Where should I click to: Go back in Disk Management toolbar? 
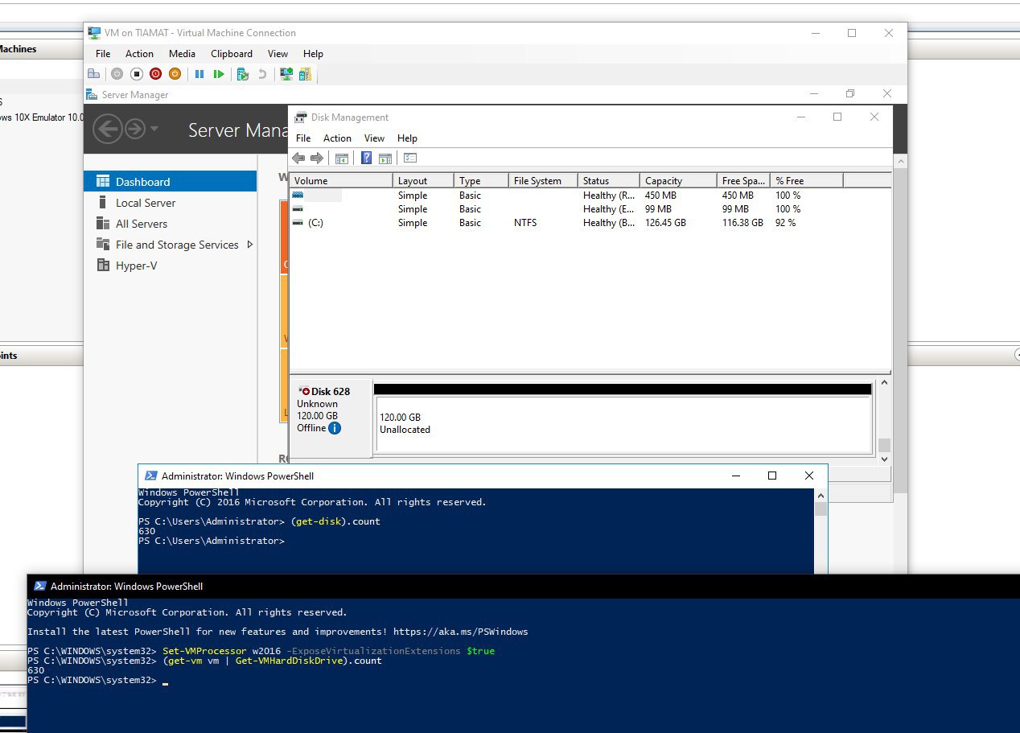(298, 158)
